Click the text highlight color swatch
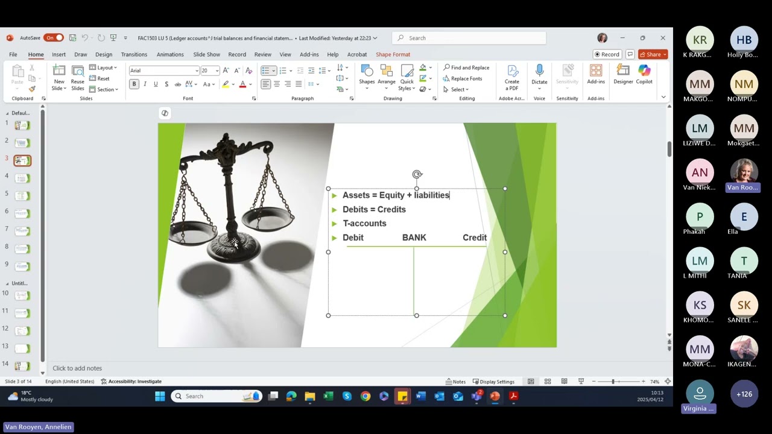 [226, 84]
